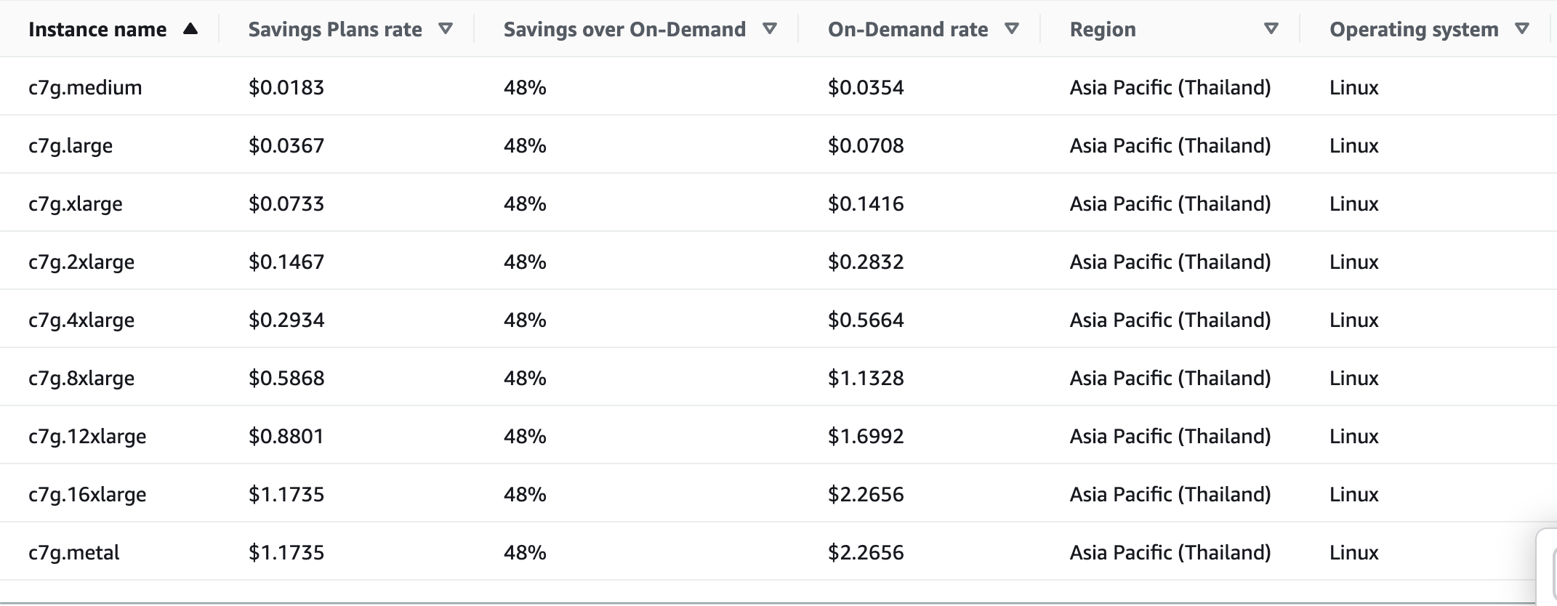
Task: Click the 48% savings for c7g.medium
Action: pos(525,87)
